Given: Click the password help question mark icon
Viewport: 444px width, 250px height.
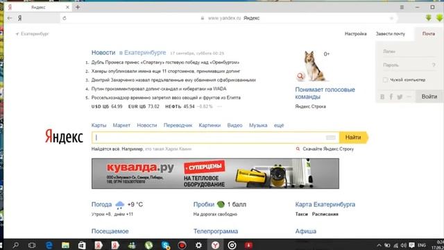Looking at the screenshot, I should (x=434, y=65).
